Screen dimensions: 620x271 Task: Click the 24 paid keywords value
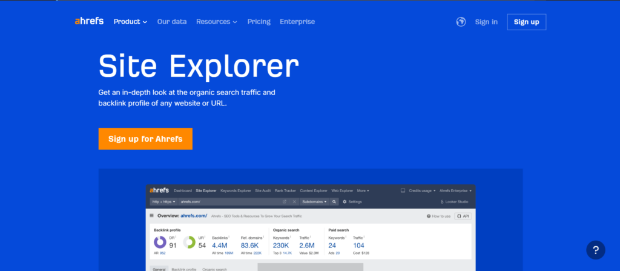[x=332, y=246]
